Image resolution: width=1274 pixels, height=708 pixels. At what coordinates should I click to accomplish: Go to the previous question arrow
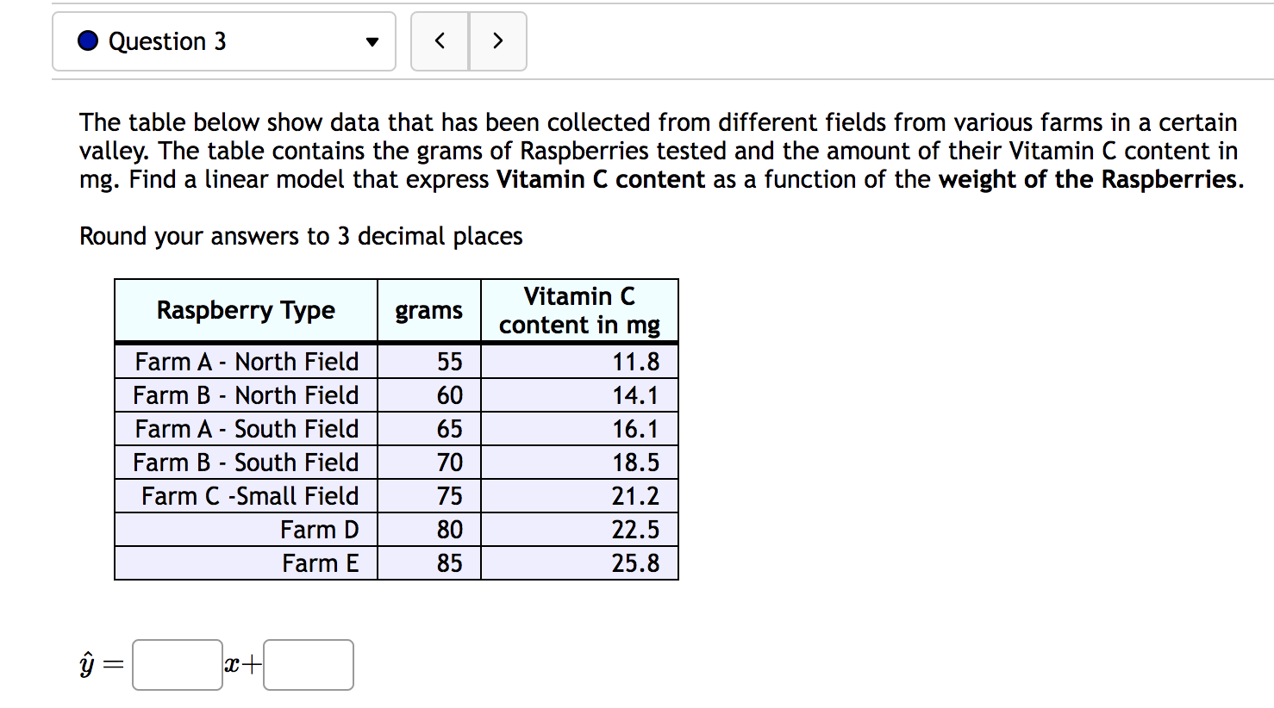[x=440, y=41]
